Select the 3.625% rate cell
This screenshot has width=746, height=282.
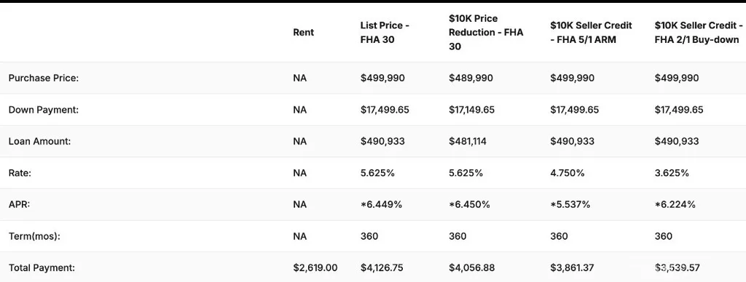point(672,173)
